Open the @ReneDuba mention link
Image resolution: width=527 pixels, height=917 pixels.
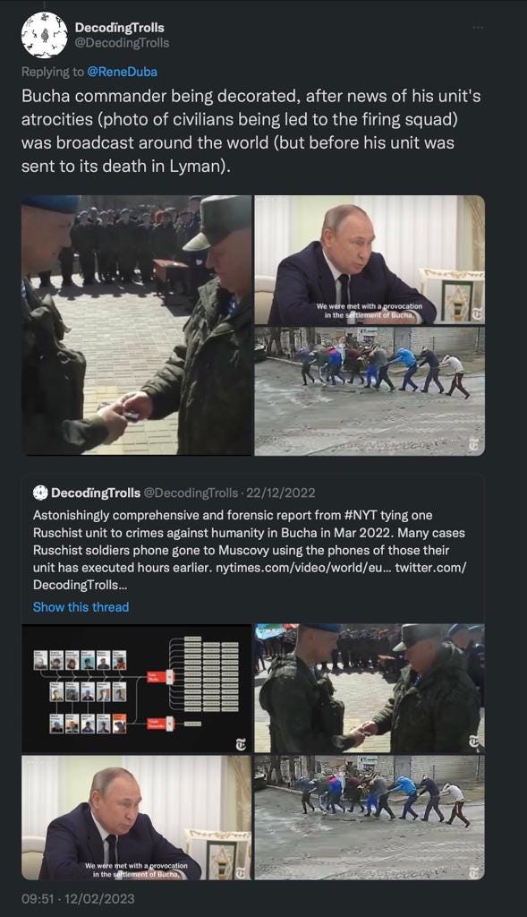pos(122,72)
